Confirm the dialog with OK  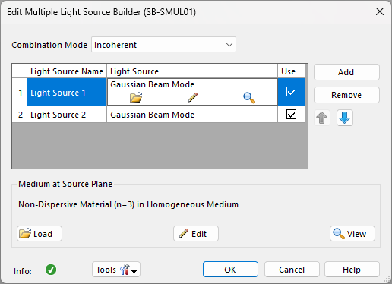point(230,270)
